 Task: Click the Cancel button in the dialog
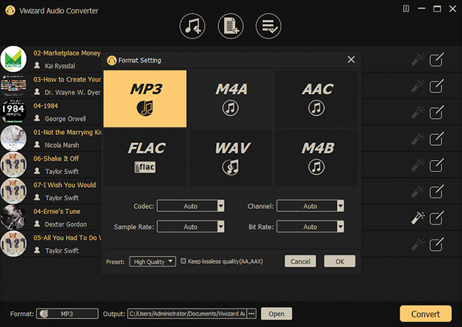300,262
